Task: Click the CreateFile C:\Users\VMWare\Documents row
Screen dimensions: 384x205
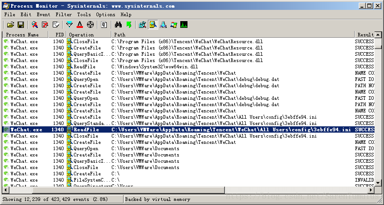Action: click(x=188, y=155)
